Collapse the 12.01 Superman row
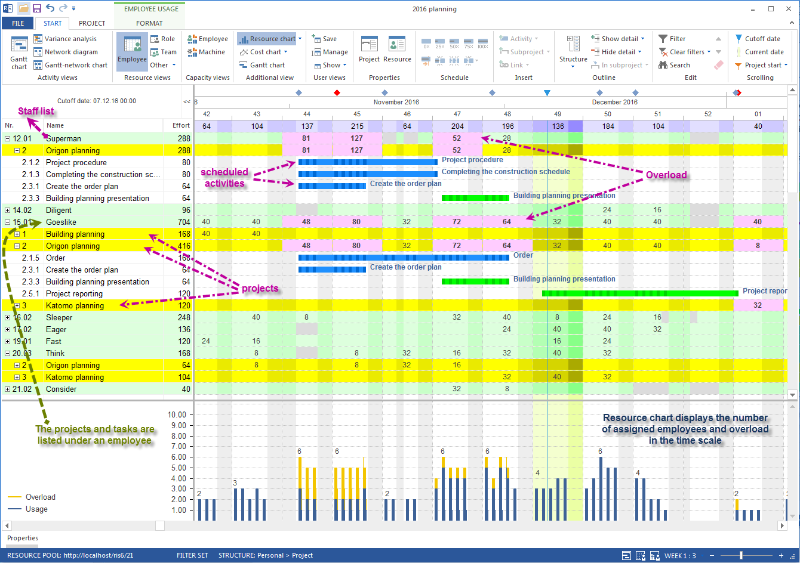This screenshot has width=800, height=563. tap(8, 138)
